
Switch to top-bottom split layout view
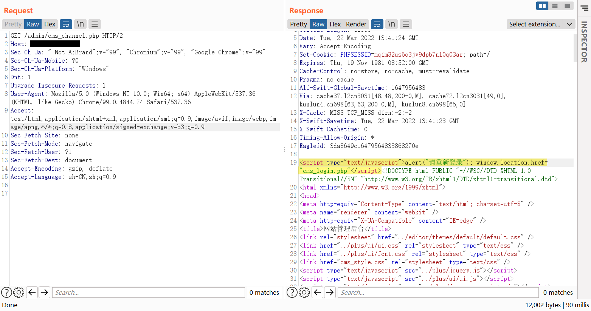tap(555, 6)
